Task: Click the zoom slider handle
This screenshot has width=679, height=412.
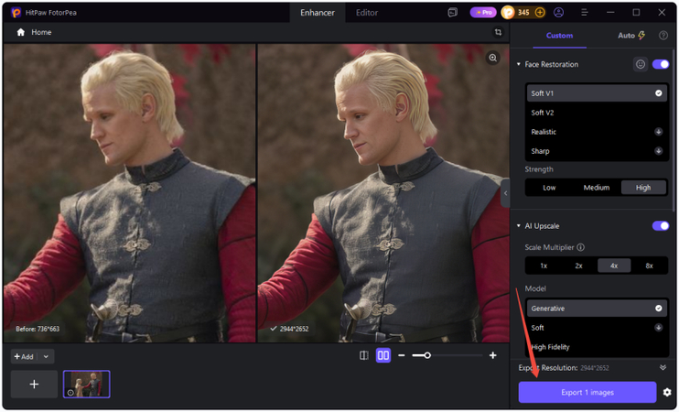Action: (427, 355)
